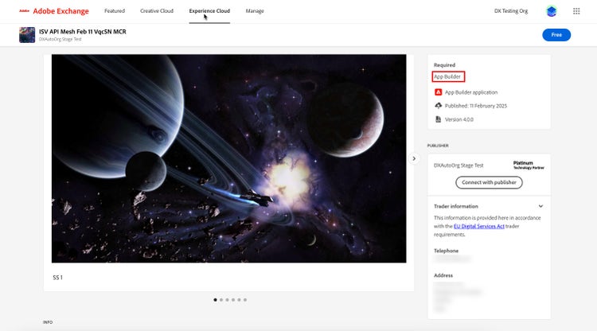The width and height of the screenshot is (597, 331).
Task: Click the Published date cloud icon
Action: 438,106
